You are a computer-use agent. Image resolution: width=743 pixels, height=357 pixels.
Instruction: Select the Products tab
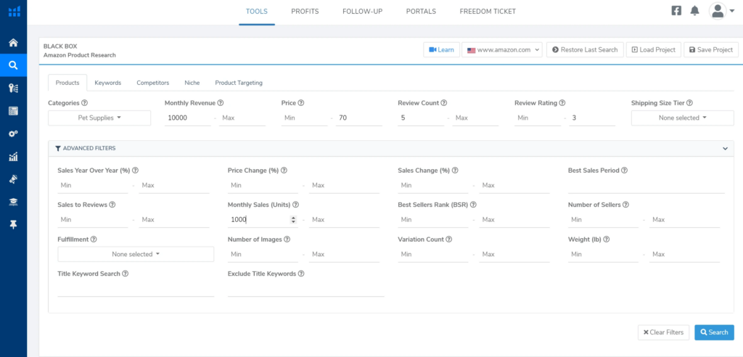(x=67, y=83)
